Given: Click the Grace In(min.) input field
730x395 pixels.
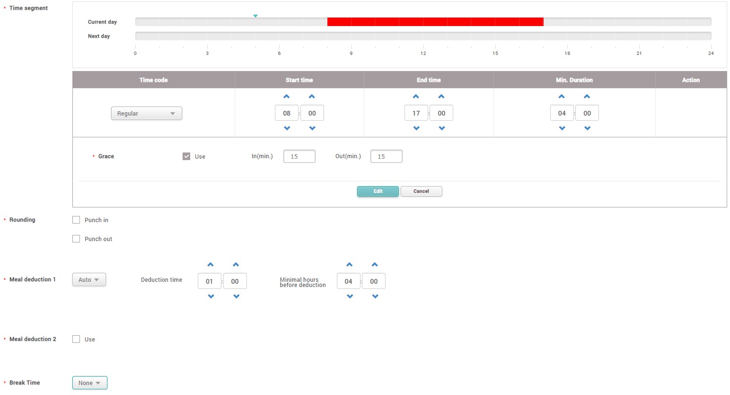Looking at the screenshot, I should pos(299,156).
